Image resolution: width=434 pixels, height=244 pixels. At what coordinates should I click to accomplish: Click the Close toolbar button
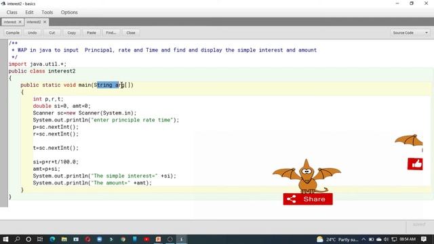[131, 33]
